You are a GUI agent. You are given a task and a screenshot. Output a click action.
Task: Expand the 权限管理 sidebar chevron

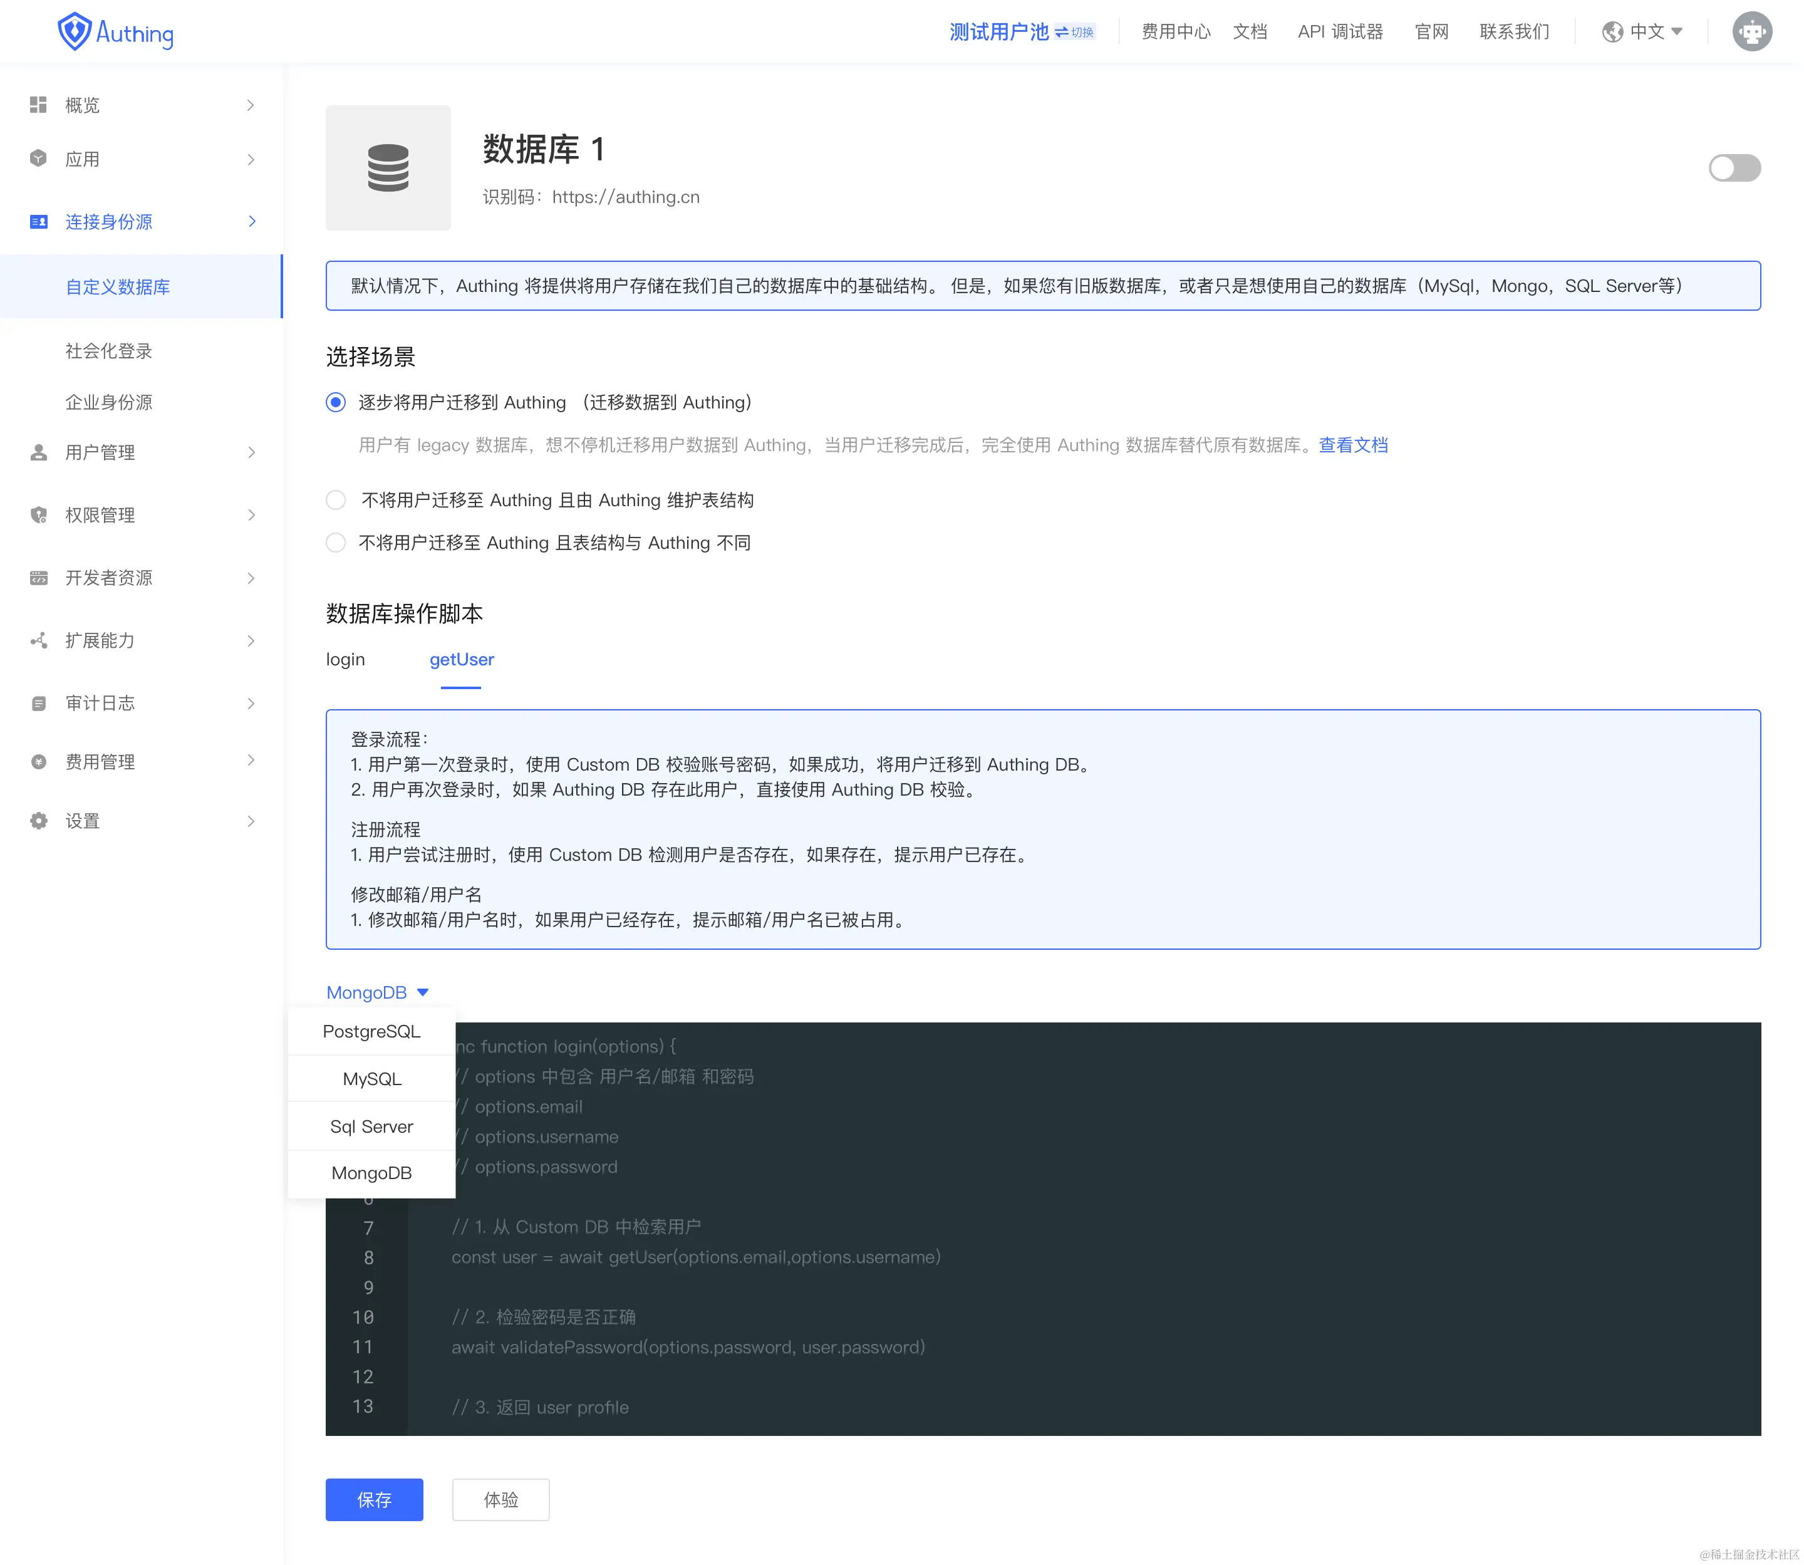(251, 515)
